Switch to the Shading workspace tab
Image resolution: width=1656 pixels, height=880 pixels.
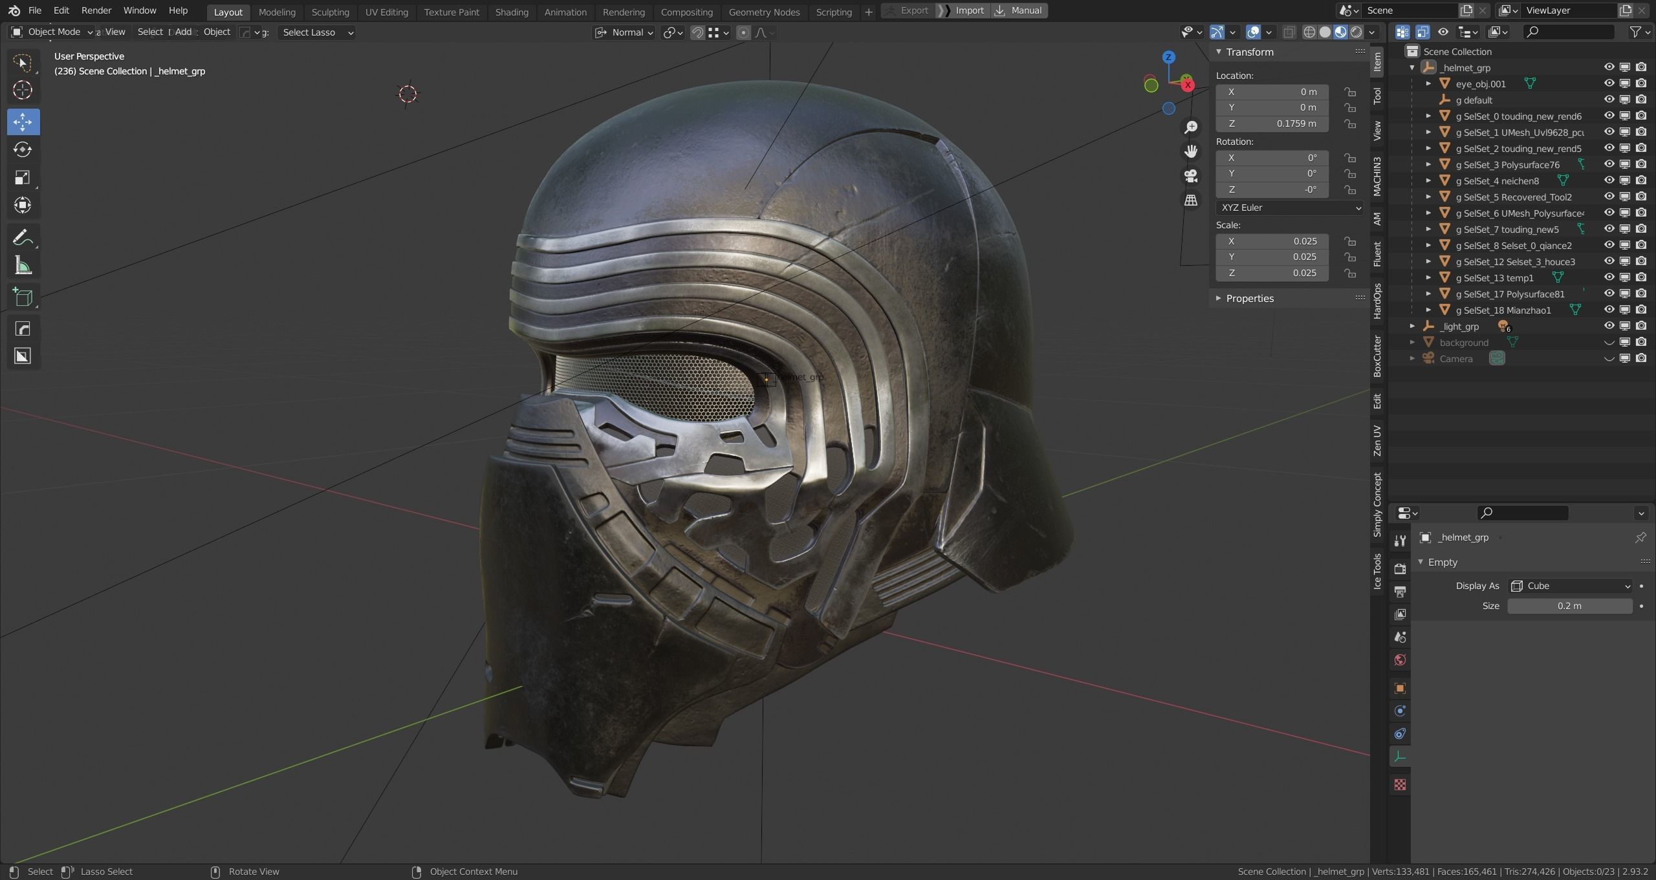pos(511,12)
